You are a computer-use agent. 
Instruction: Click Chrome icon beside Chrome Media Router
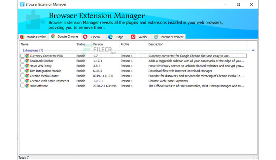click(27, 76)
